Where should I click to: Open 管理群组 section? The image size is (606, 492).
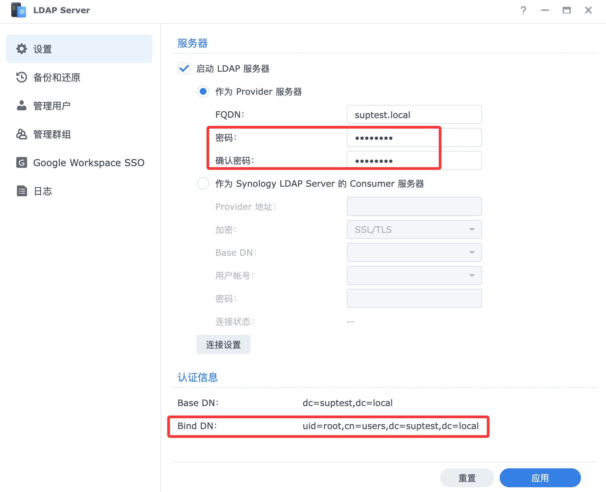click(79, 134)
